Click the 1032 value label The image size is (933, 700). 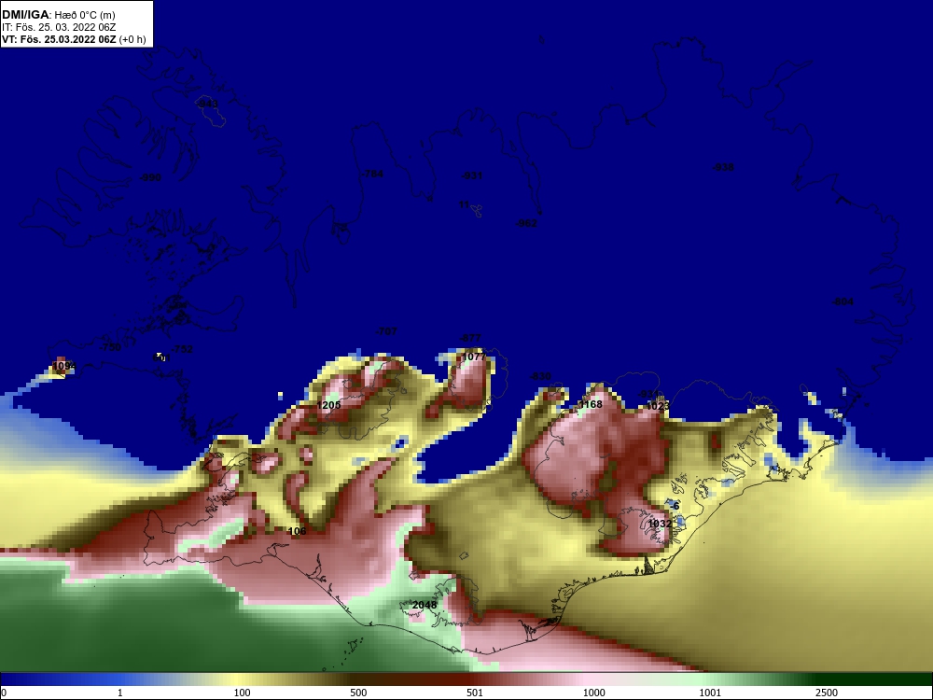(660, 524)
